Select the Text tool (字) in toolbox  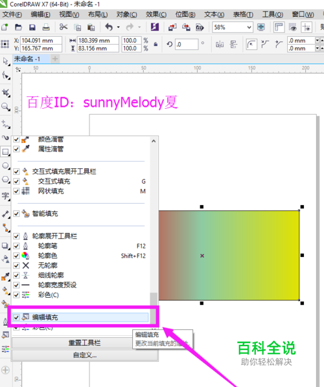coord(6,197)
